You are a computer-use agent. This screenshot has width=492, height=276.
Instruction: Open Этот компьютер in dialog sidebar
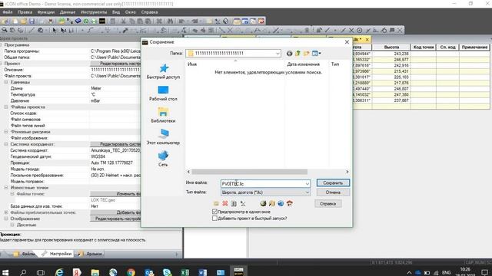[163, 137]
